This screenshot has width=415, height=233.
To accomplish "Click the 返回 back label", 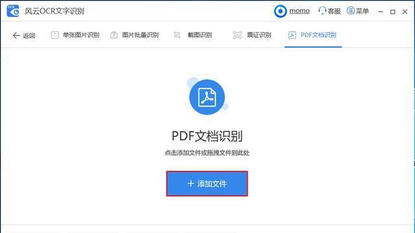I will [x=29, y=36].
